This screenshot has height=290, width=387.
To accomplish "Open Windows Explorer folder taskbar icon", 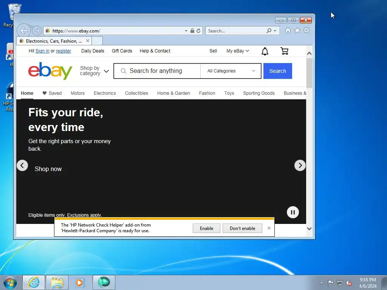I will [x=57, y=282].
